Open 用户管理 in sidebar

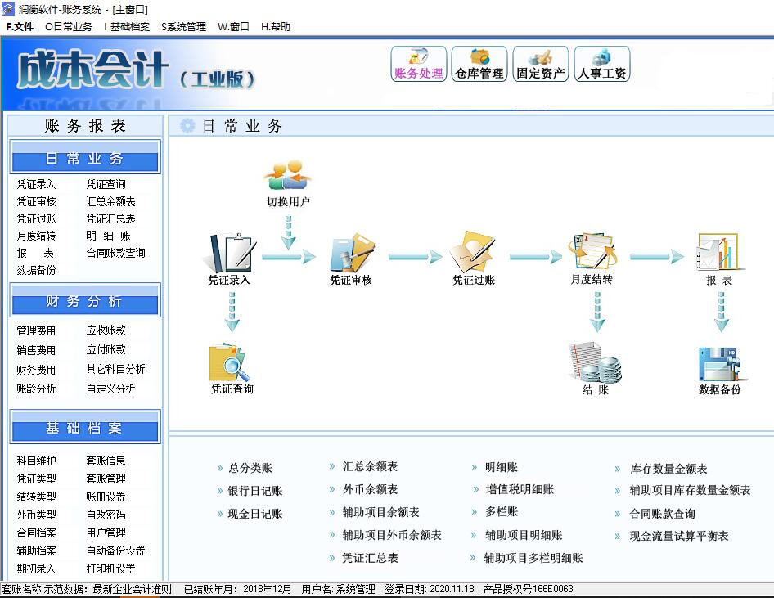tap(106, 533)
